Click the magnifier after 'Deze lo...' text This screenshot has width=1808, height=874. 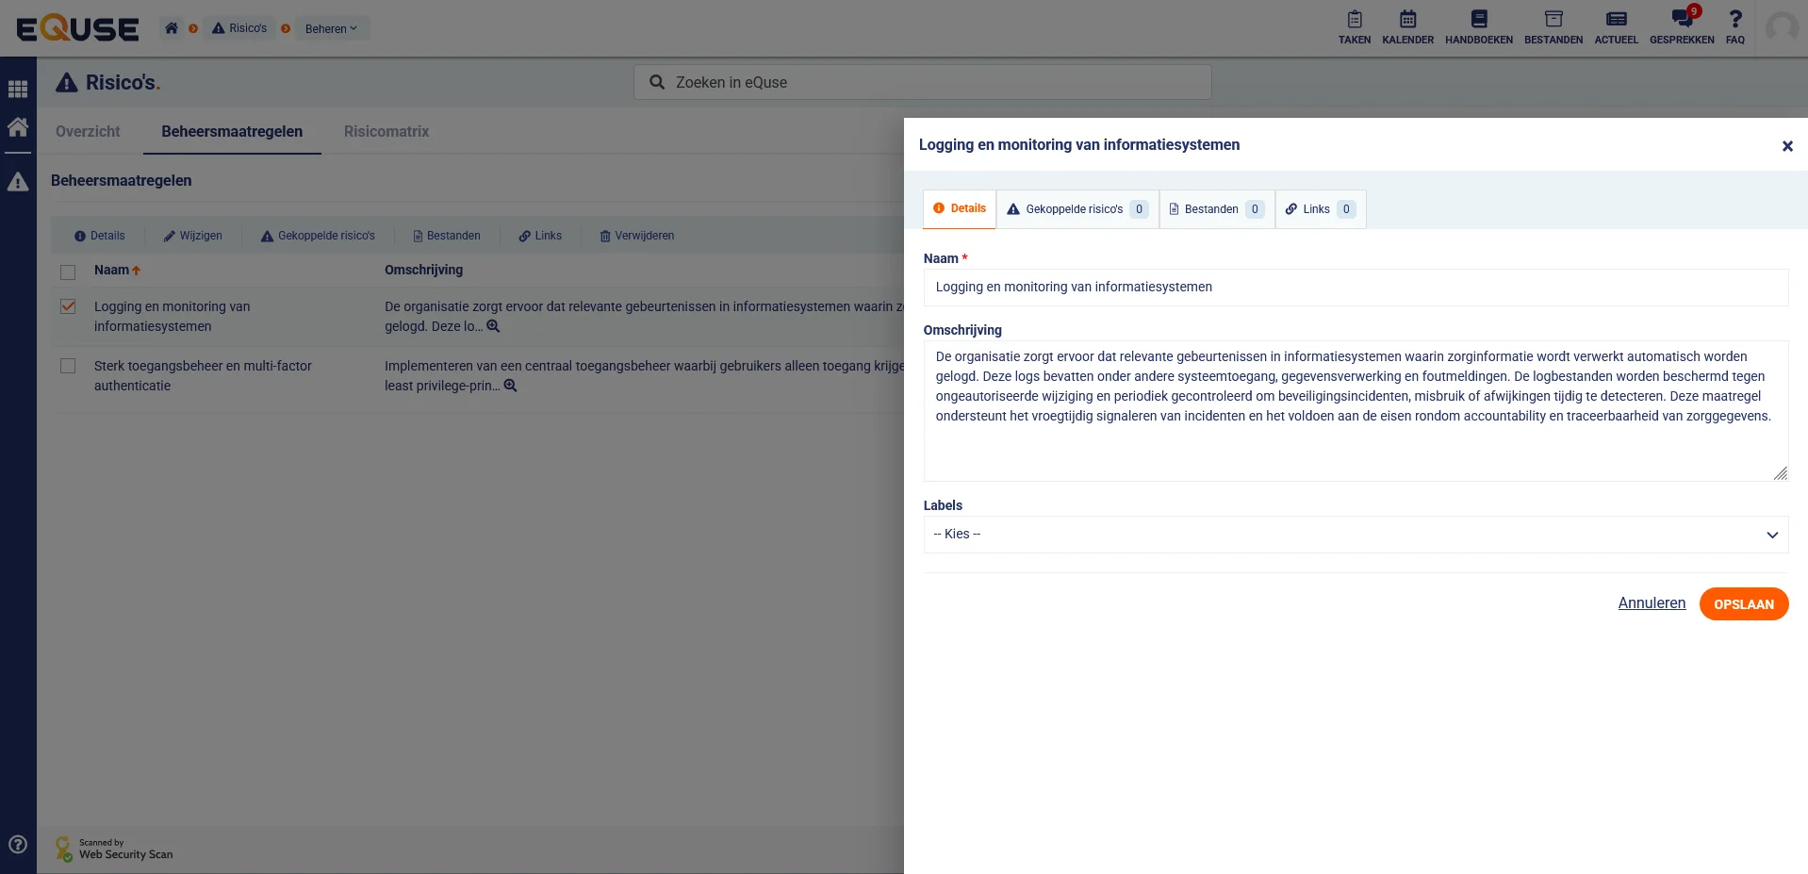click(493, 326)
